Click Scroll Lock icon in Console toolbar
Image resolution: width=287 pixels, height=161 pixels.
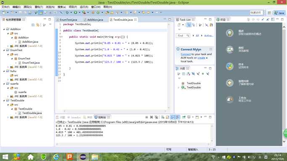167,117
